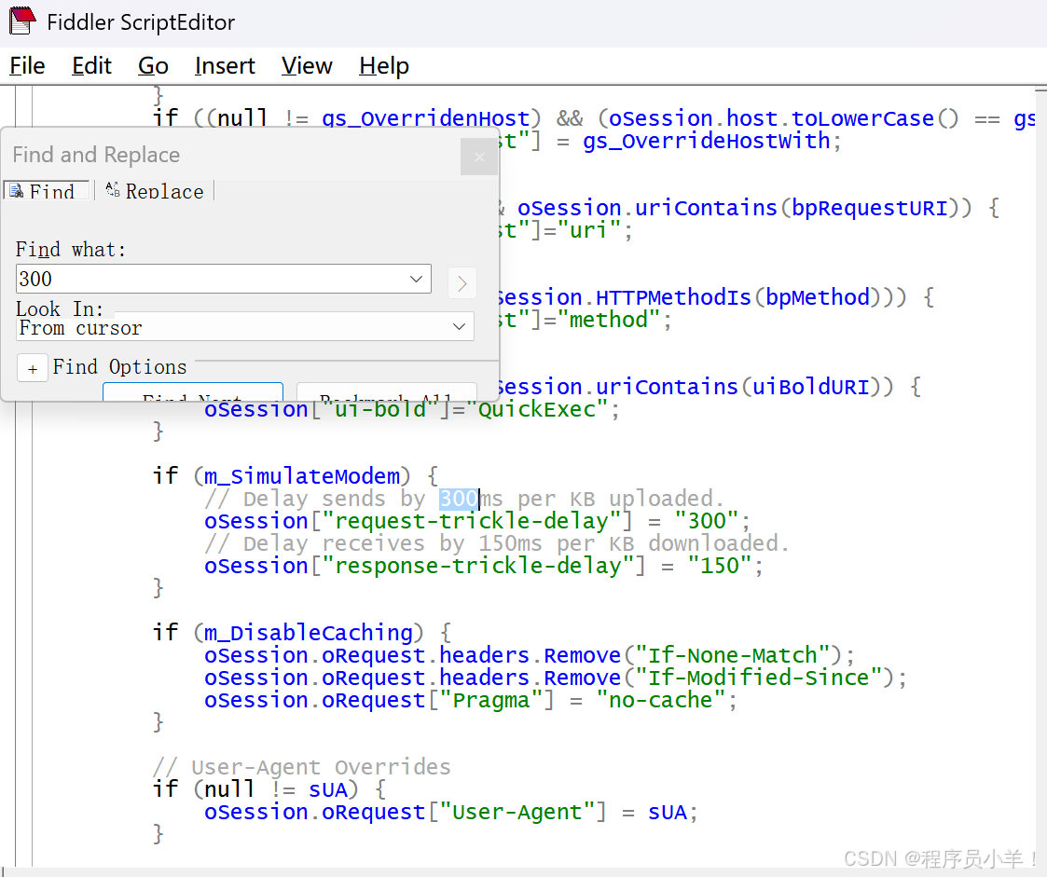Click the "If-Modified-Since" string
1047x877 pixels.
(x=759, y=678)
